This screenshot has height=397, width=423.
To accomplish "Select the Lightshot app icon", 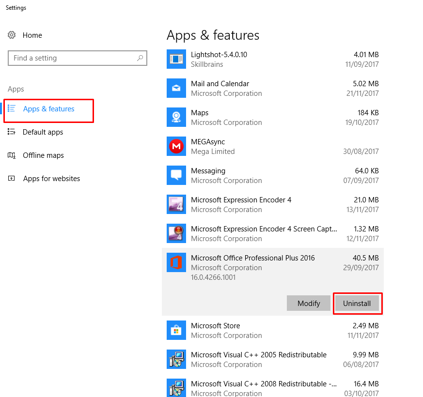I will click(176, 59).
